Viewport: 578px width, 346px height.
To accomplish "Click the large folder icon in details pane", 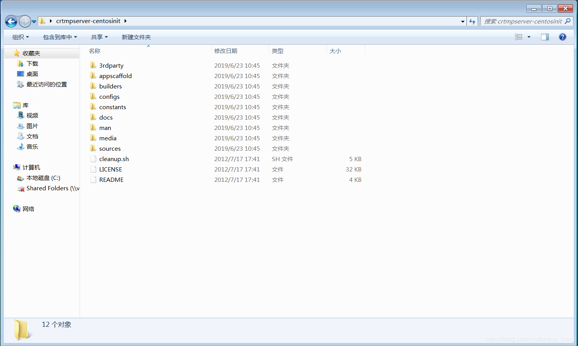I will point(22,330).
